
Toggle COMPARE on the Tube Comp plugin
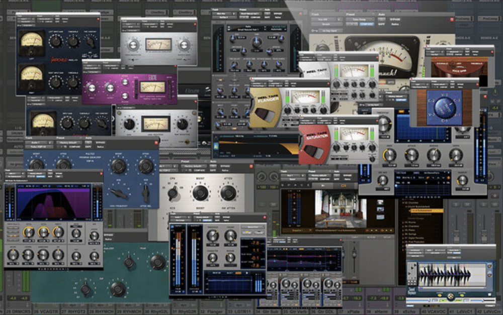[x=366, y=24]
